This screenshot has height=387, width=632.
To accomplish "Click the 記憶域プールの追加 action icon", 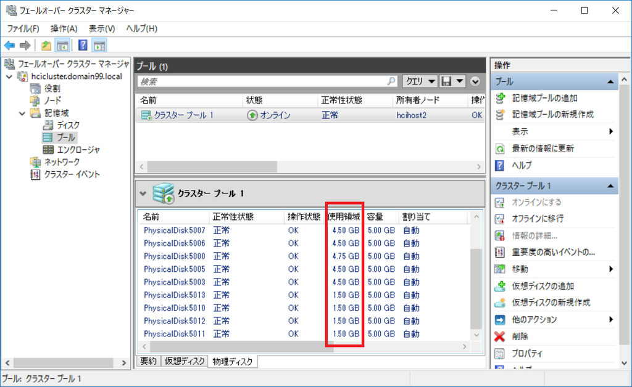I will (500, 98).
